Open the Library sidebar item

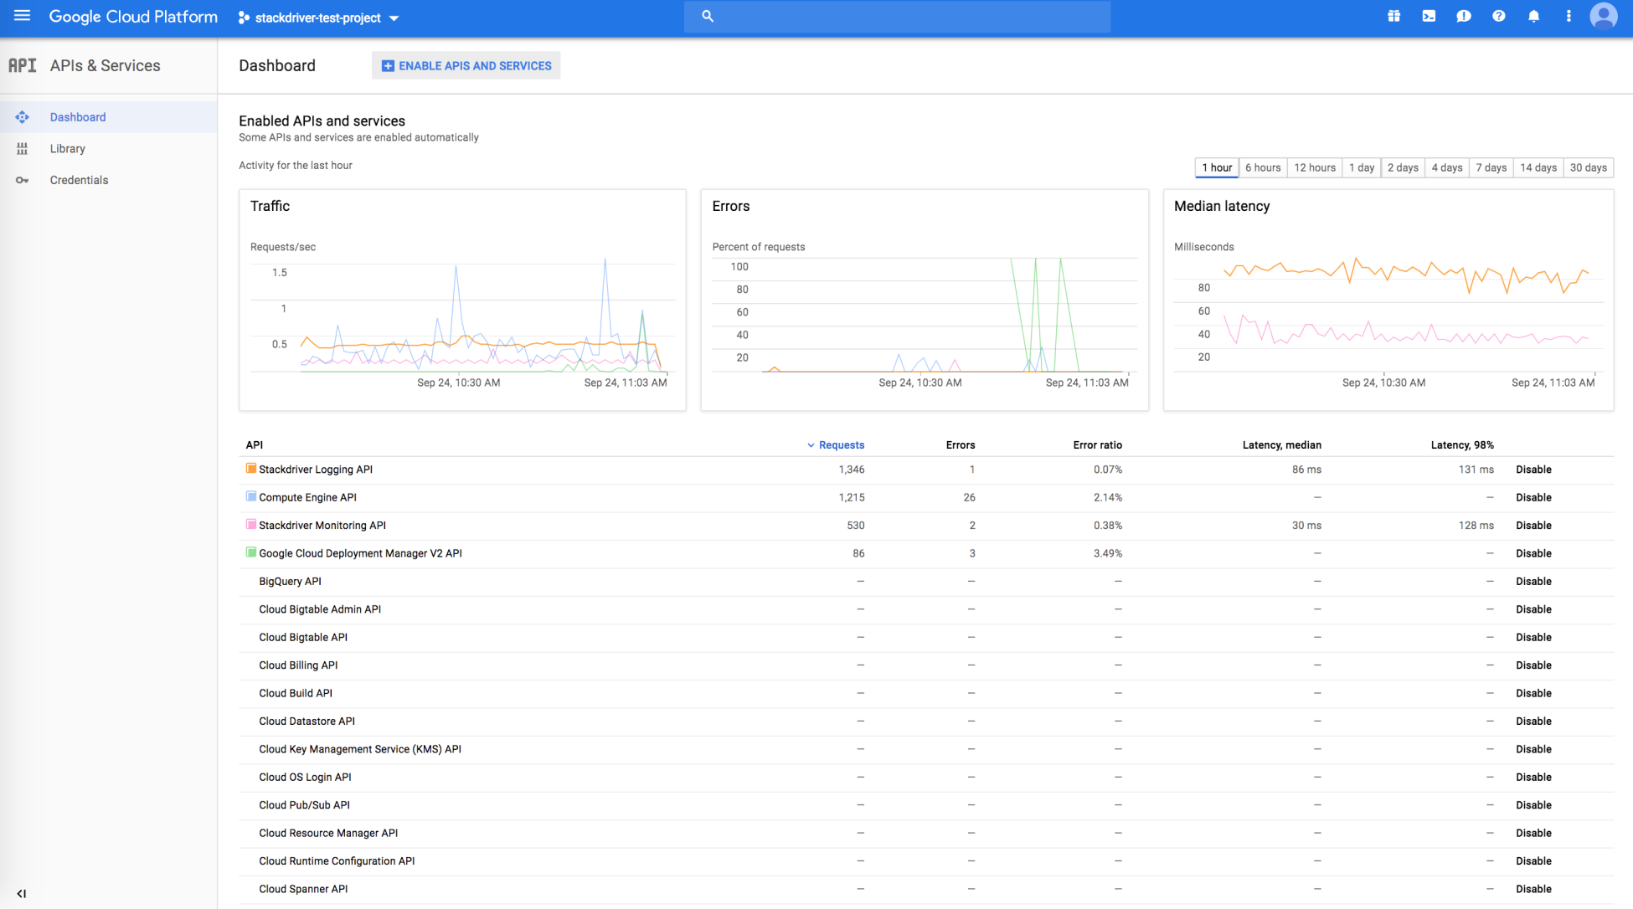pyautogui.click(x=109, y=149)
